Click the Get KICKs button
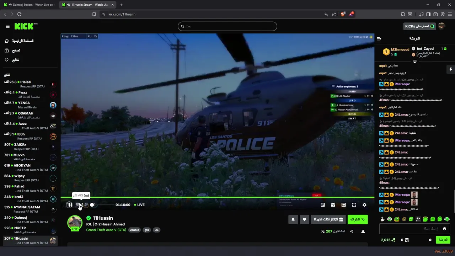The height and width of the screenshot is (256, 455). point(420,26)
